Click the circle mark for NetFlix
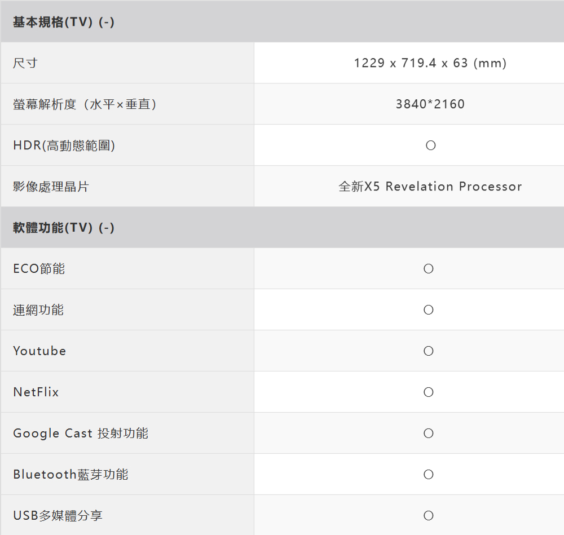Viewport: 564px width, 535px height. point(428,392)
